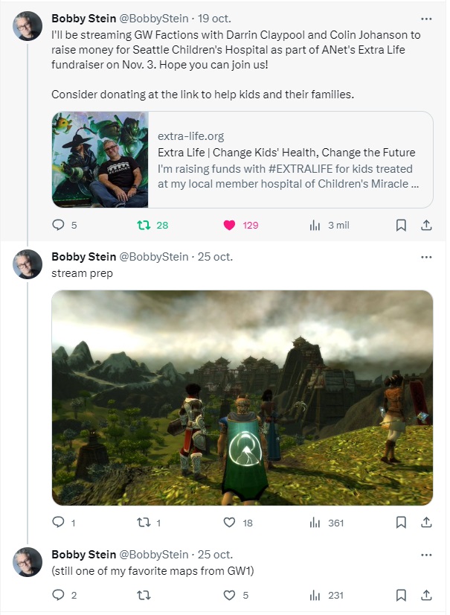This screenshot has height=615, width=450.
Task: View analytics of the 3 mil views tweet
Action: click(x=315, y=225)
